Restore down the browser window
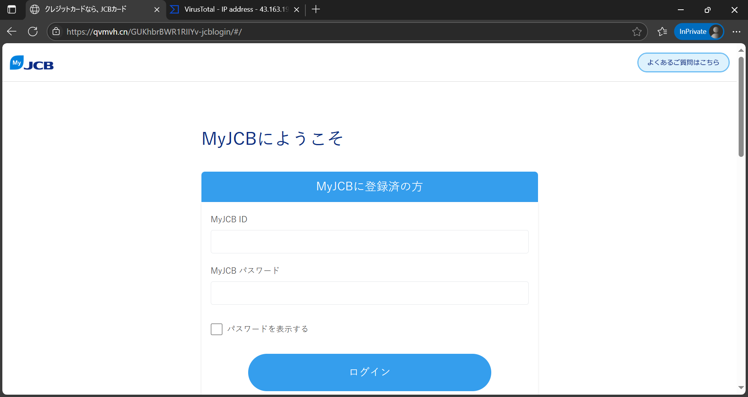 (x=707, y=10)
